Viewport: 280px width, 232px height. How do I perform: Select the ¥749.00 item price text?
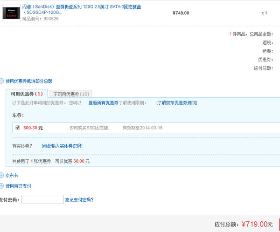tap(181, 13)
